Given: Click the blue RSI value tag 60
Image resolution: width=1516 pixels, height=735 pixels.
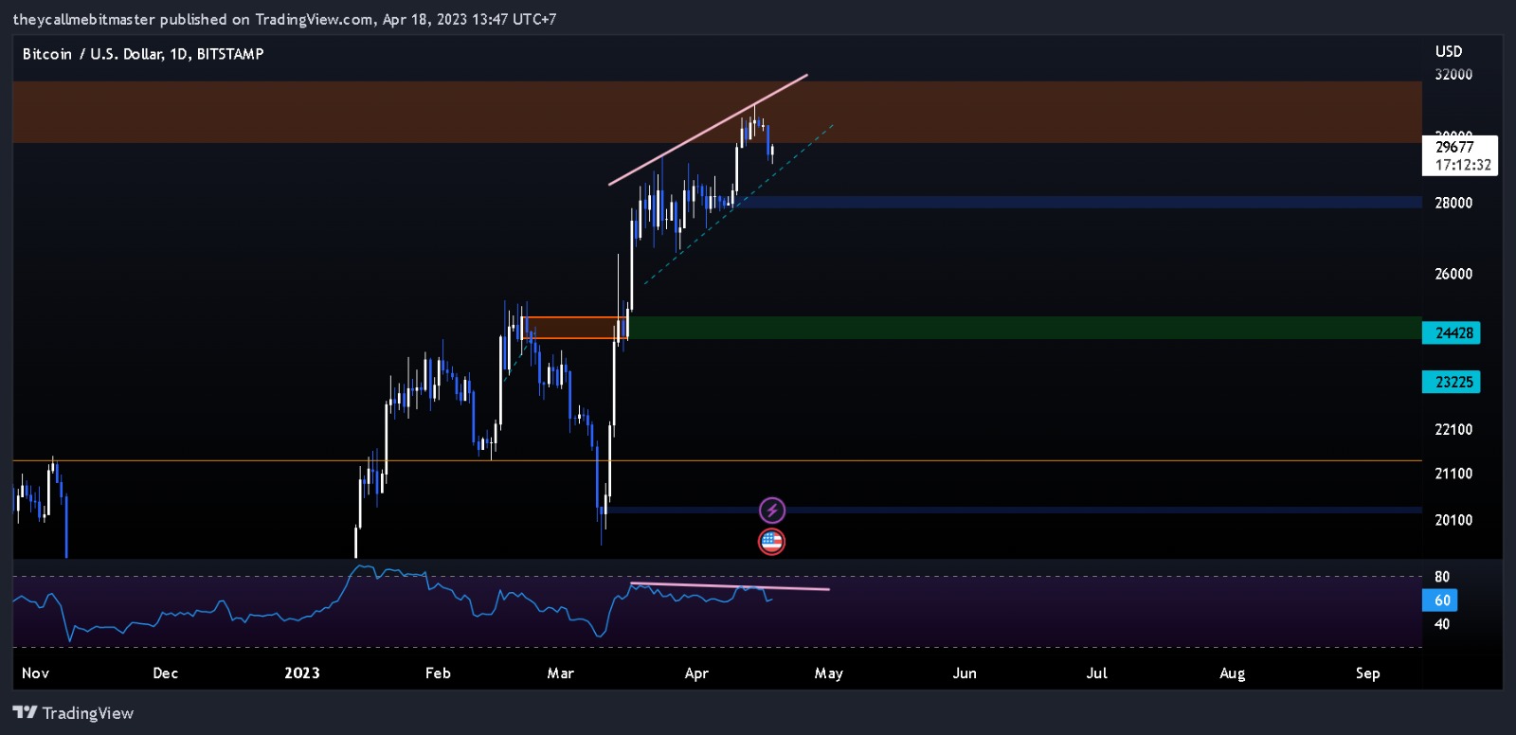Looking at the screenshot, I should [x=1440, y=601].
